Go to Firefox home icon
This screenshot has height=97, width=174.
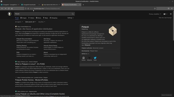pyautogui.click(x=12, y=8)
